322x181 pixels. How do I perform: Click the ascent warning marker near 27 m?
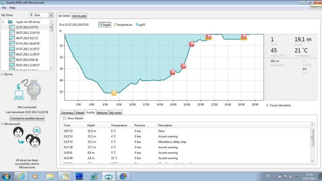coord(184,66)
